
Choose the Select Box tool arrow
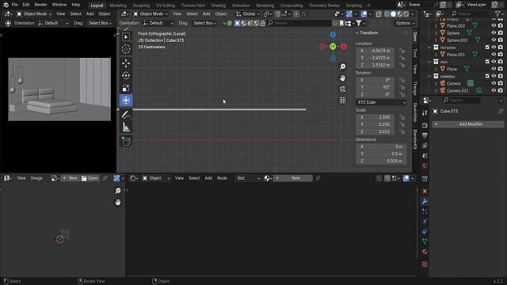[126, 37]
